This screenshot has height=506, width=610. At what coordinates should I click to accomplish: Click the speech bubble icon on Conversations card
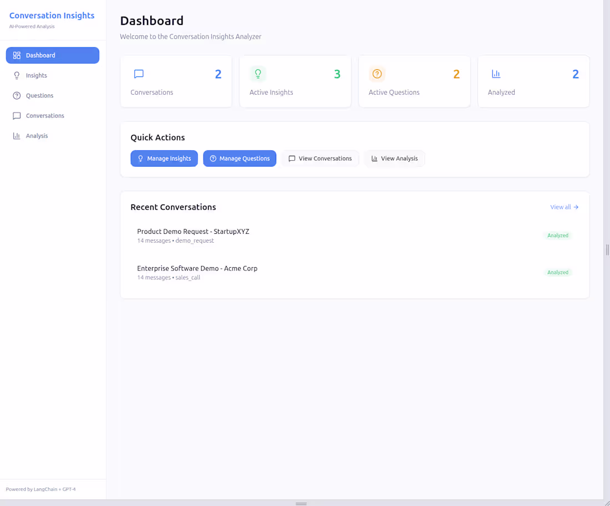[x=139, y=74]
